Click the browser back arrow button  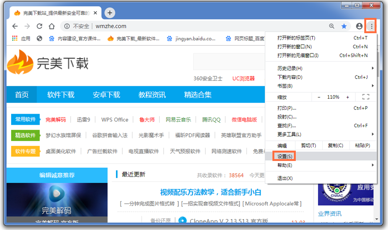tap(15, 26)
